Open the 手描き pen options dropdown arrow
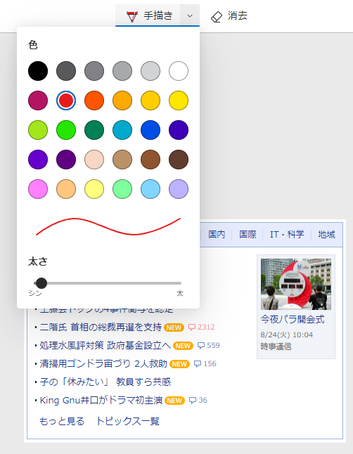Image resolution: width=353 pixels, height=454 pixels. 190,15
